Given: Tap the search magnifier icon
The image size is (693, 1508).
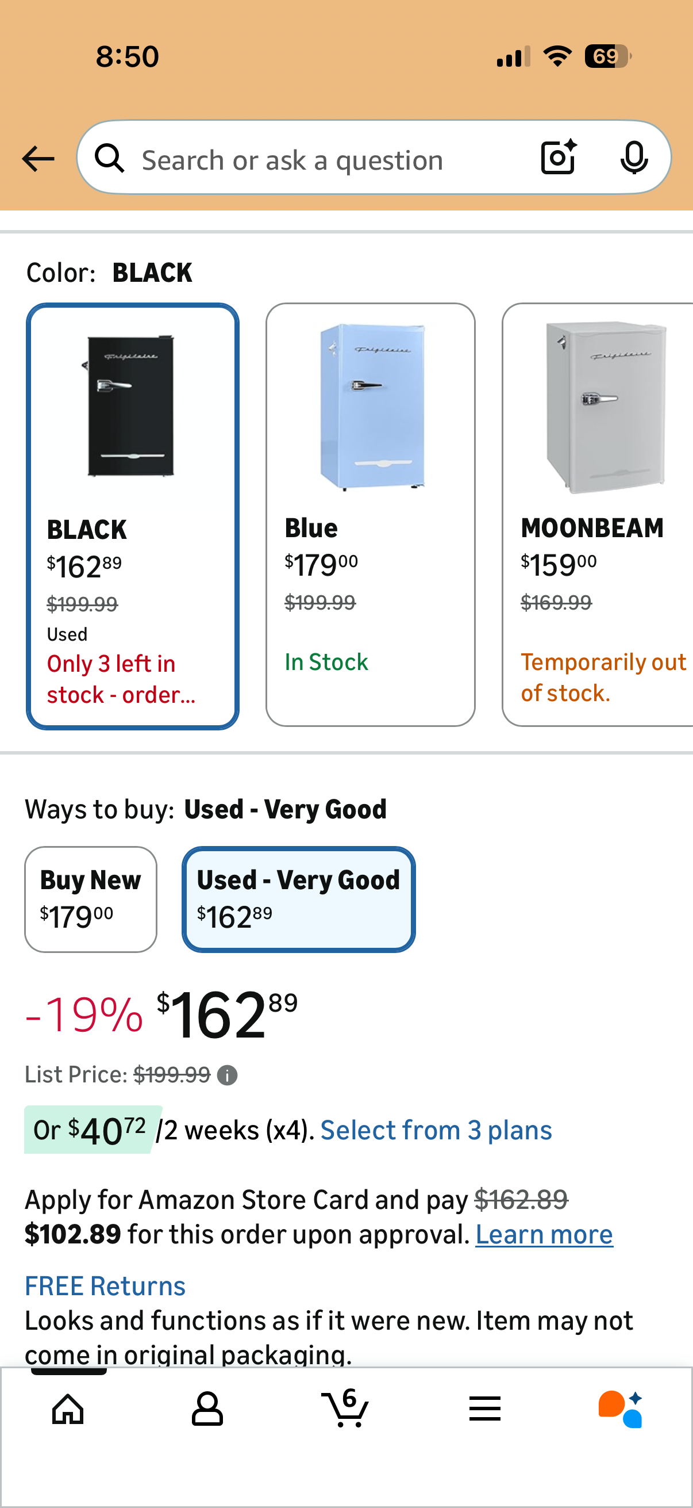Looking at the screenshot, I should [109, 159].
